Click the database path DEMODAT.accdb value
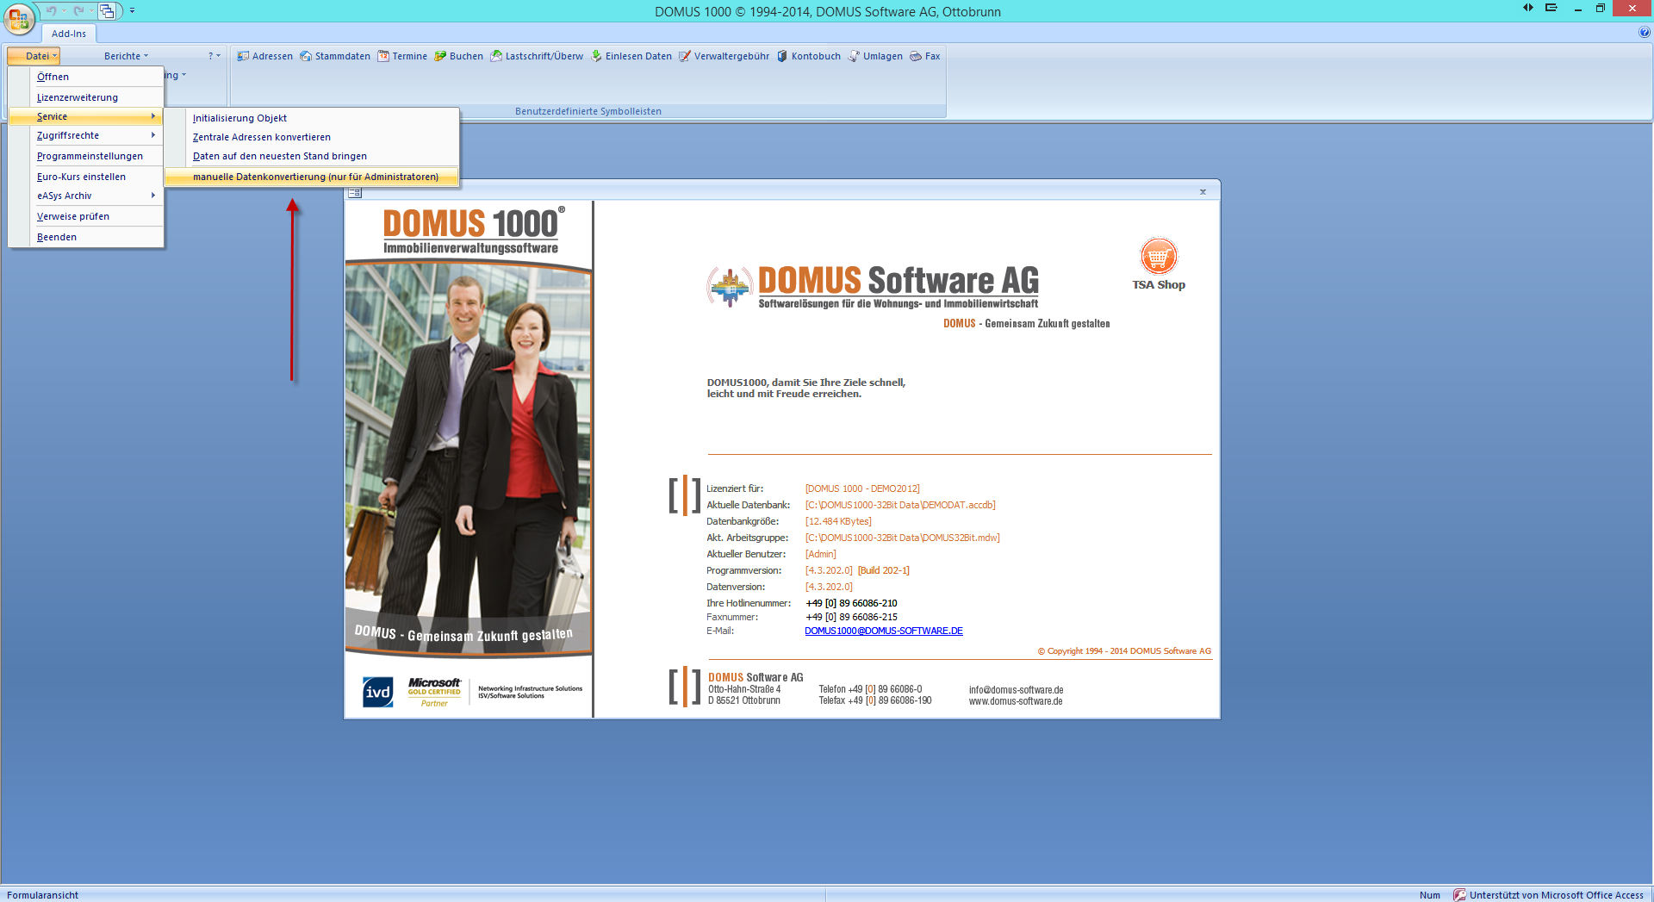Screen dimensions: 1654x902 point(900,505)
